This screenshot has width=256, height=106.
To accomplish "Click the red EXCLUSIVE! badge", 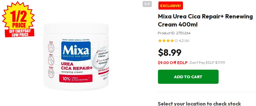I will coord(171,6).
